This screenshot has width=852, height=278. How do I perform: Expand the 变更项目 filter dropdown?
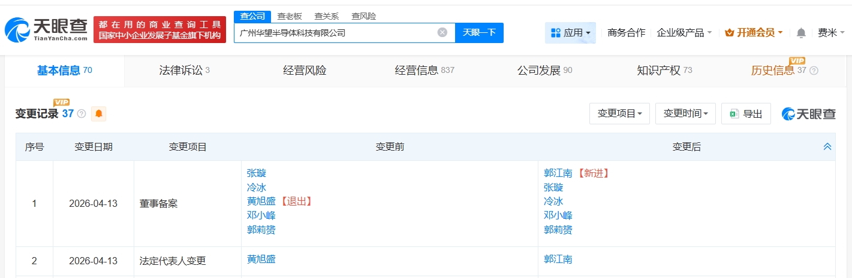tap(619, 114)
